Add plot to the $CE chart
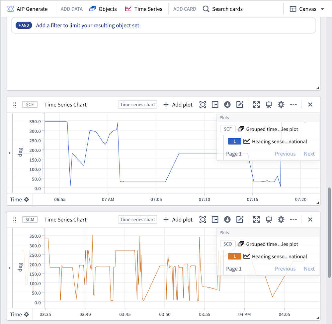 click(x=178, y=104)
